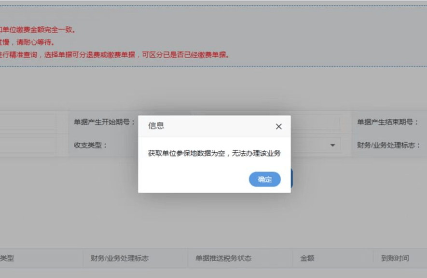Image resolution: width=427 pixels, height=278 pixels.
Task: Select the partially hidden blue query button
Action: [x=291, y=178]
